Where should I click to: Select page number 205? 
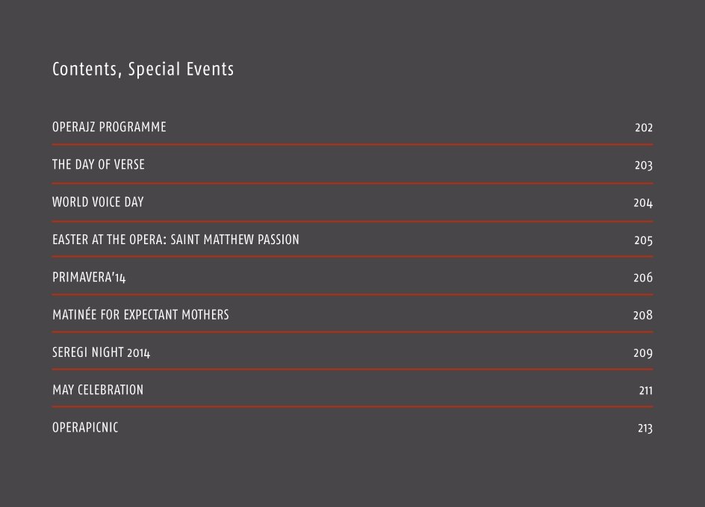point(644,240)
